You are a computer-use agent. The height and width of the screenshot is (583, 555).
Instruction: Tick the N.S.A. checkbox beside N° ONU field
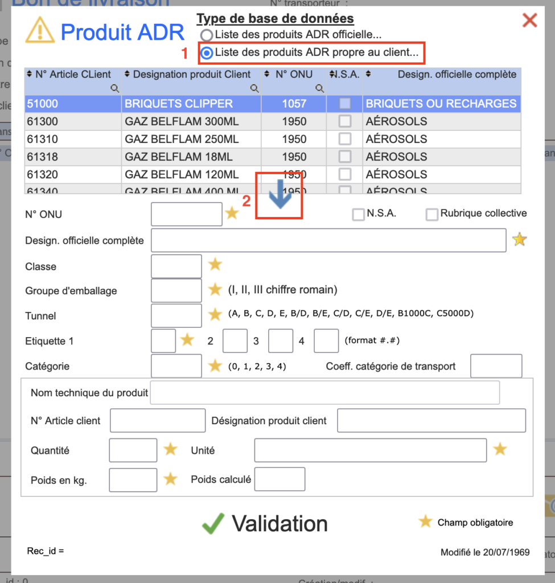pyautogui.click(x=358, y=214)
